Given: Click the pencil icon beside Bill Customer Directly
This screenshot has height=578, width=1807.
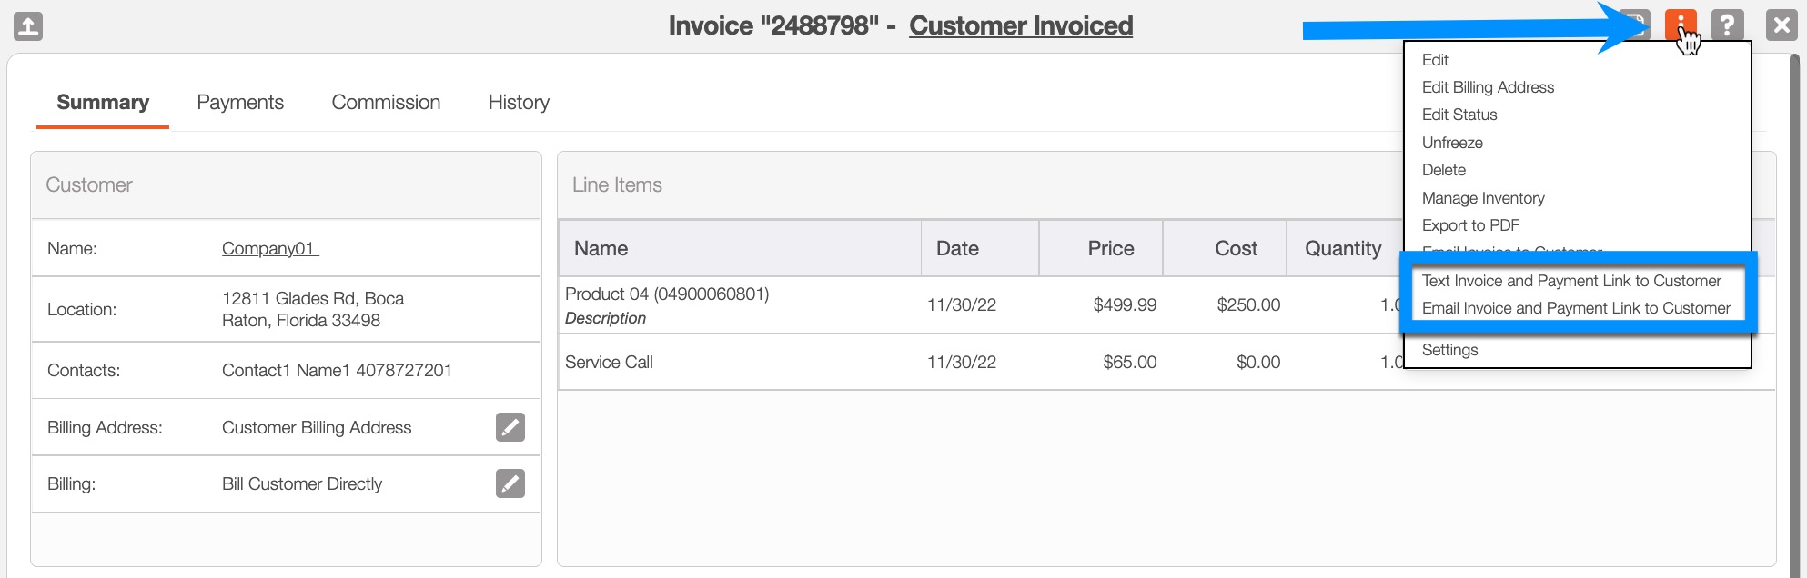Looking at the screenshot, I should pyautogui.click(x=510, y=483).
